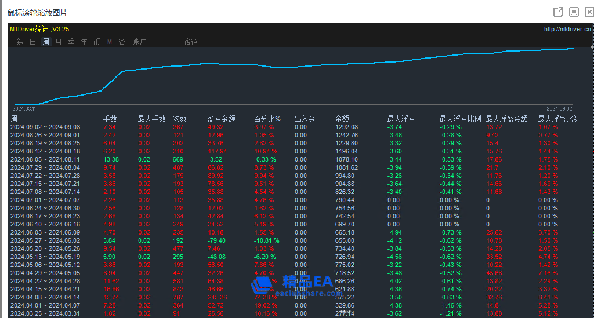Click the 路径 path label

point(190,42)
